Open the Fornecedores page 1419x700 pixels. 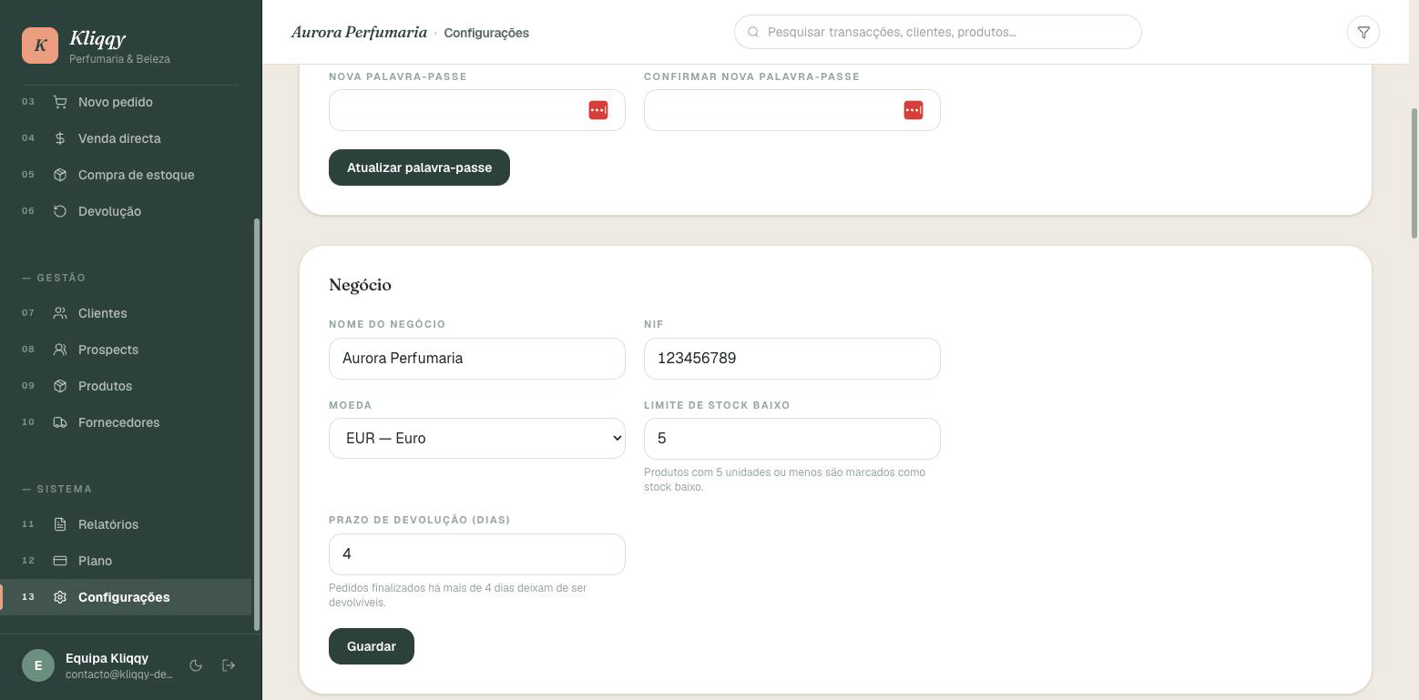(126, 422)
